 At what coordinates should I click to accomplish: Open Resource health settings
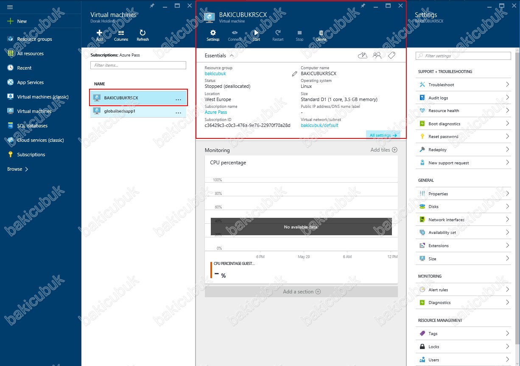click(464, 110)
